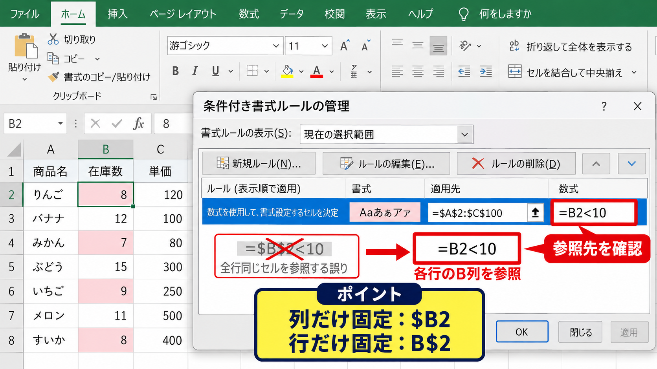Apply the red font color
This screenshot has height=369, width=657.
pos(317,71)
